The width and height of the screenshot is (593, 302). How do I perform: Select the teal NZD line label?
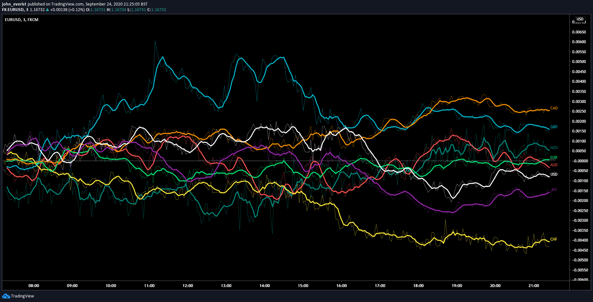point(554,148)
